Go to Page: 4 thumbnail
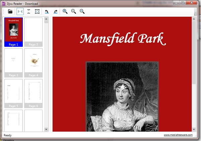This screenshot has height=141, width=201. coord(33,62)
